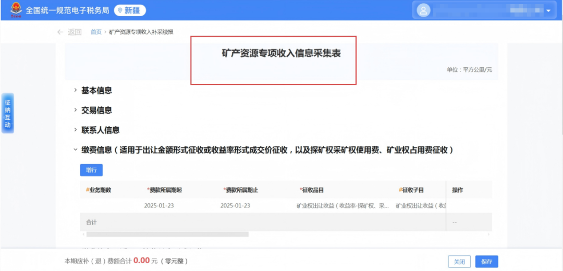Click the 矿产资源专项收入信息采集表 form title
The height and width of the screenshot is (271, 563).
(x=281, y=54)
